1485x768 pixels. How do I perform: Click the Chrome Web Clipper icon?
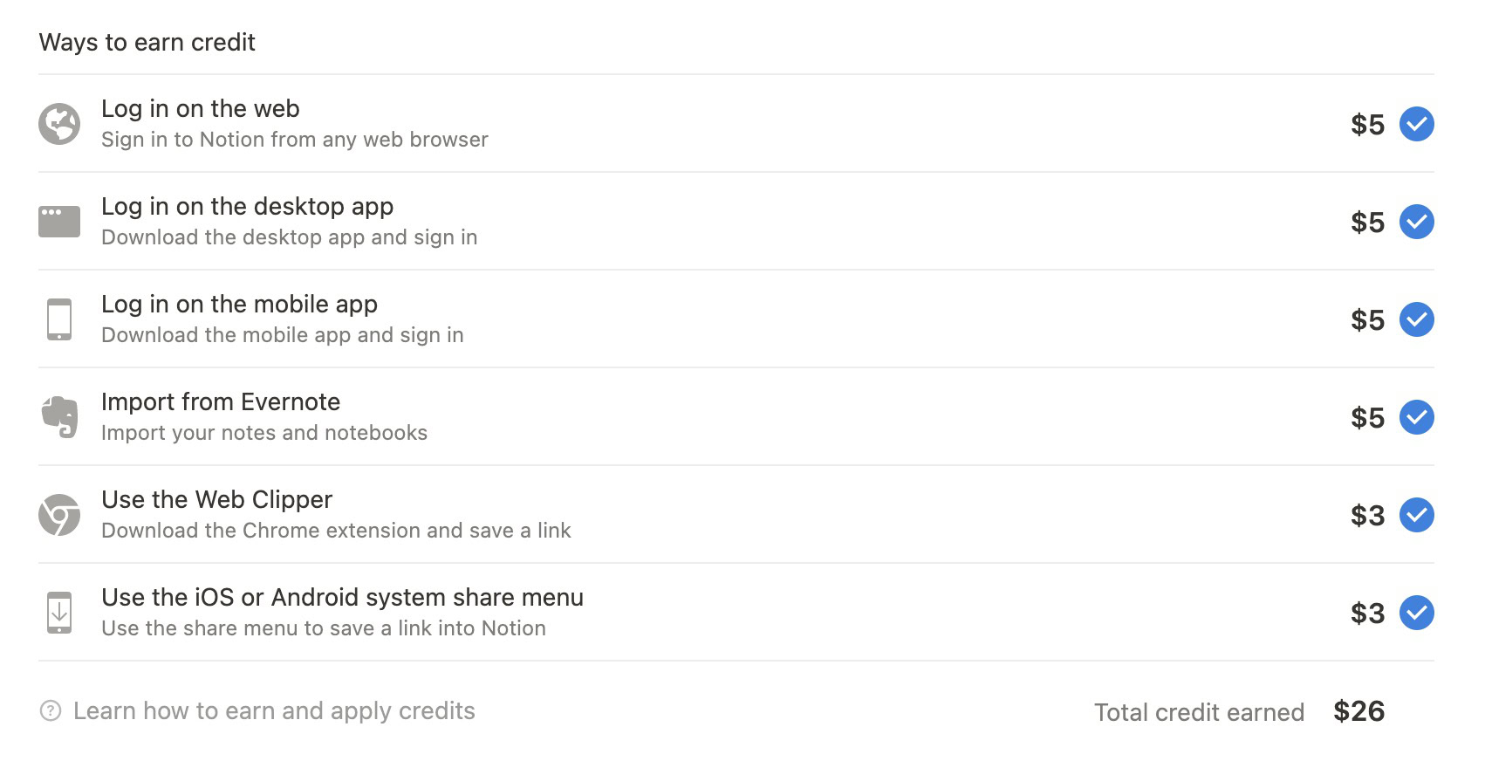[x=59, y=515]
